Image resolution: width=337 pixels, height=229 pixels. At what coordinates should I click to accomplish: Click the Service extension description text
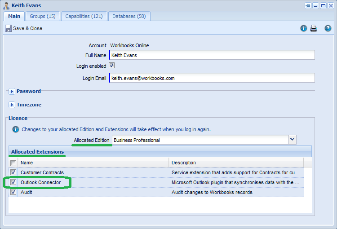coord(235,172)
